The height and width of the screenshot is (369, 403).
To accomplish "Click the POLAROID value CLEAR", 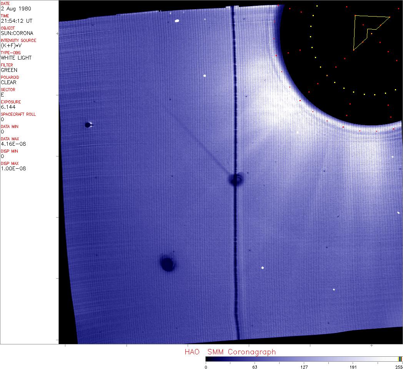I will [9, 82].
